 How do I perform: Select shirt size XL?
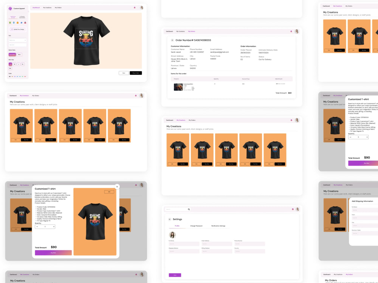[x=23, y=64]
